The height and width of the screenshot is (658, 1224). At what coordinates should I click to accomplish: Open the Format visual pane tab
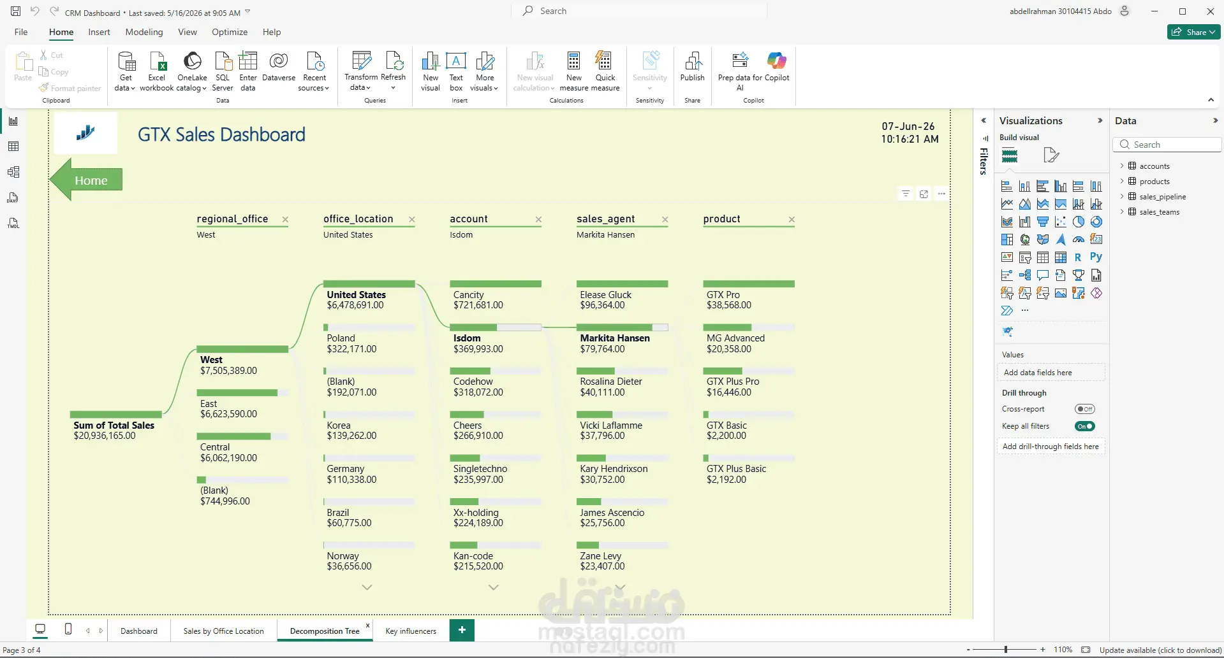pos(1051,155)
